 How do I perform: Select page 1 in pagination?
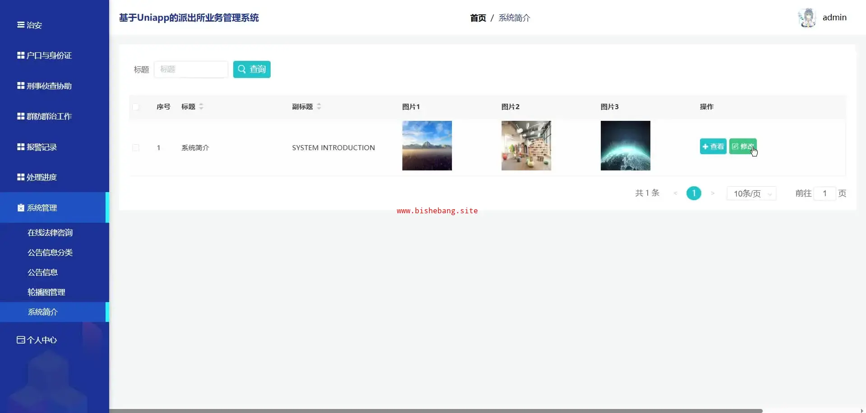694,193
